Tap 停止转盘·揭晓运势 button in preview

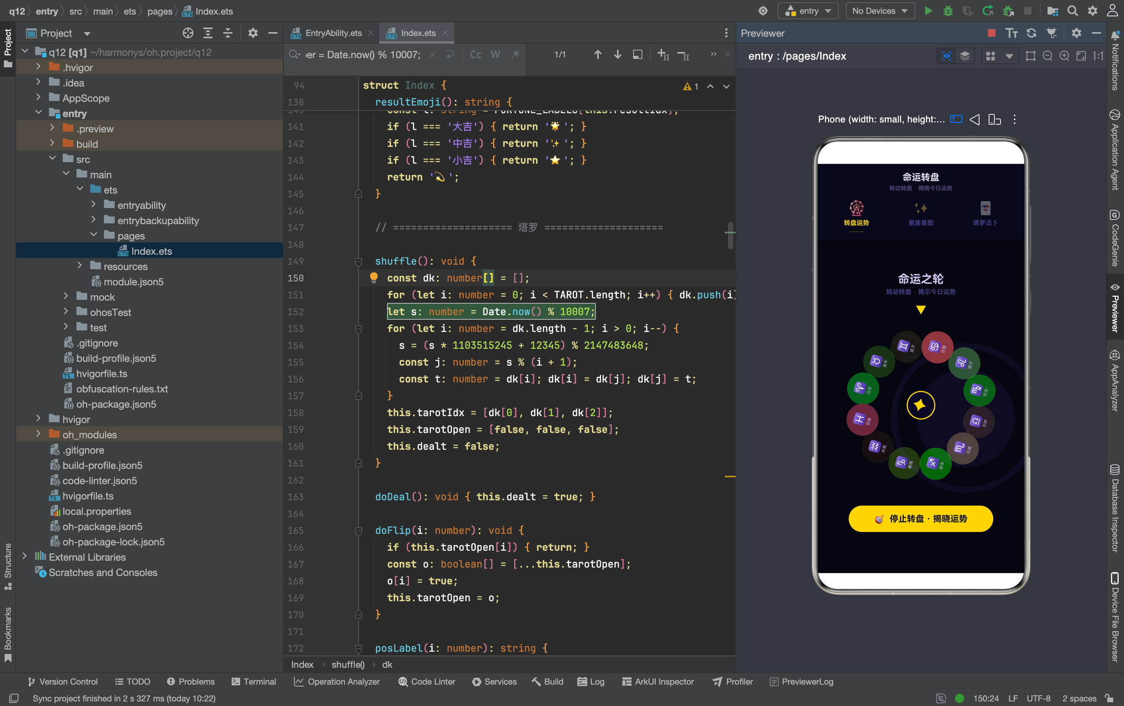point(921,519)
